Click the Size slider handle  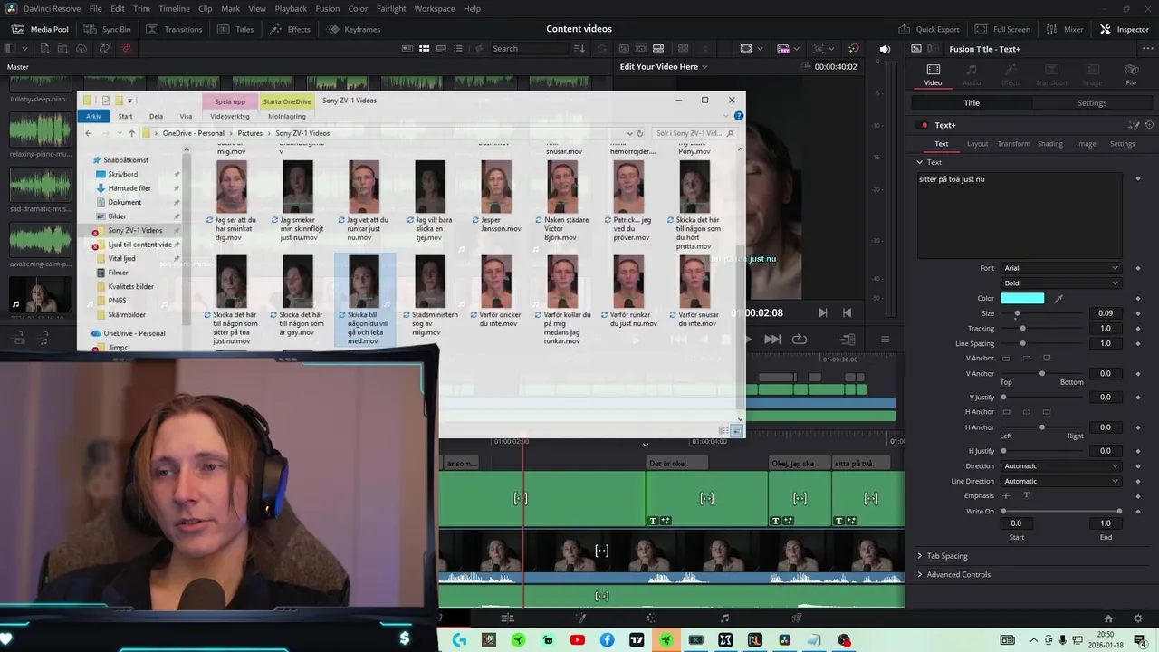(1017, 313)
